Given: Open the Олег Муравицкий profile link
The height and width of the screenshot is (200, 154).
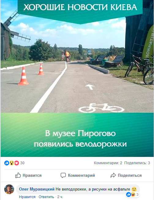Looking at the screenshot, I should [37, 189].
